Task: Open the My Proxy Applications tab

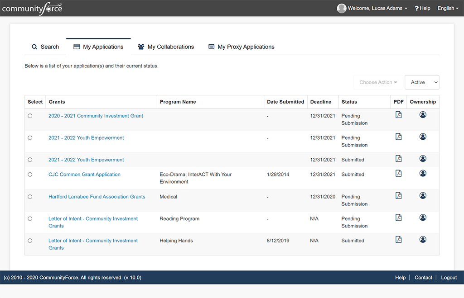Action: [x=241, y=47]
